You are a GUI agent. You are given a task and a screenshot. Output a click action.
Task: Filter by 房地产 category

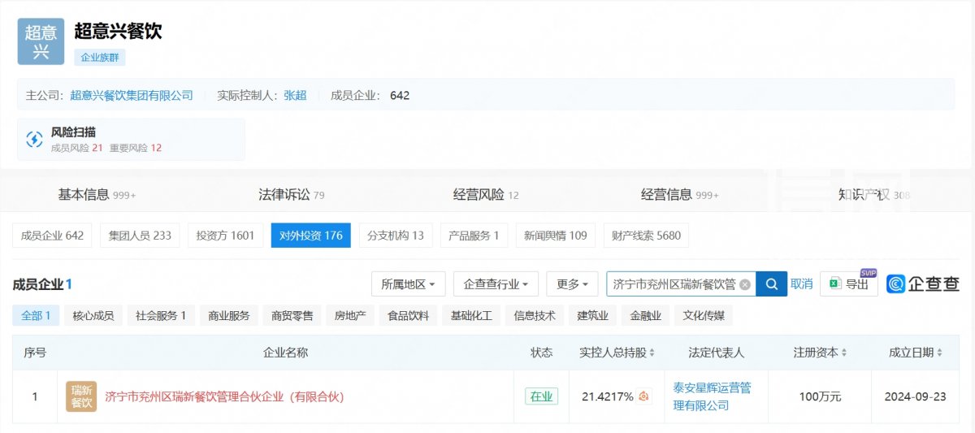coord(350,315)
